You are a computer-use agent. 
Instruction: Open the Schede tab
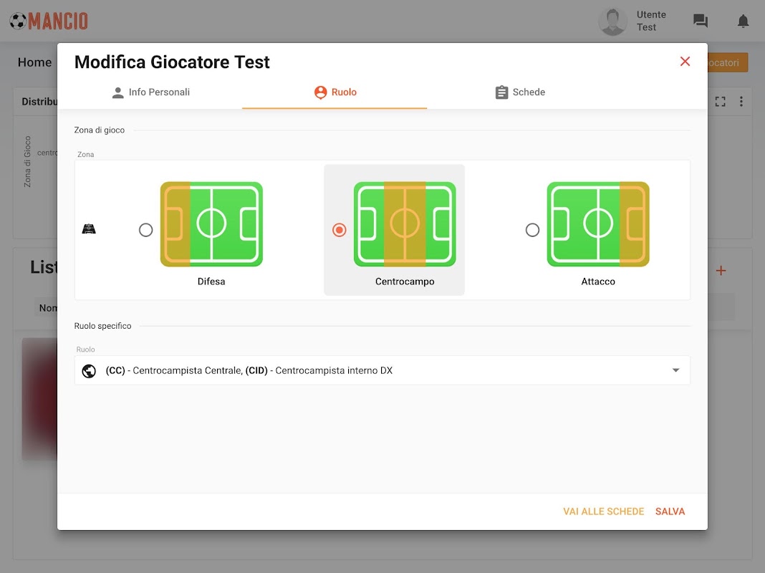519,92
